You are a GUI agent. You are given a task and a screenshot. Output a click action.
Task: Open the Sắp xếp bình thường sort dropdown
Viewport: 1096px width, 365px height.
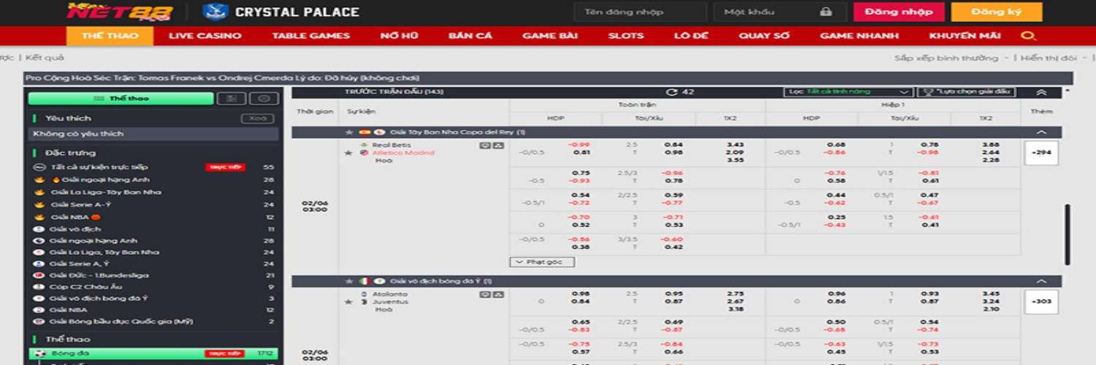point(951,58)
